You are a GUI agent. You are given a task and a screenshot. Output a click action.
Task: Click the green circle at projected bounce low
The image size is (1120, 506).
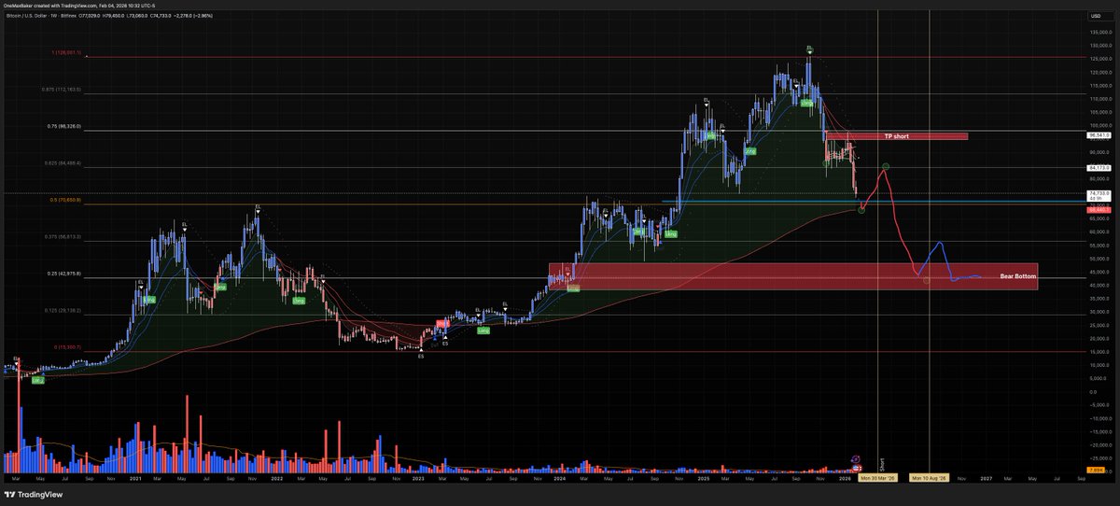pos(861,210)
